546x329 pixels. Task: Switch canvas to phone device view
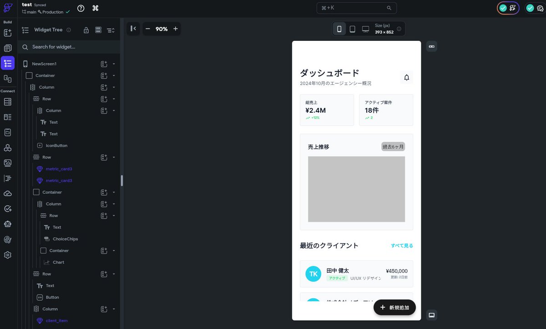(339, 29)
